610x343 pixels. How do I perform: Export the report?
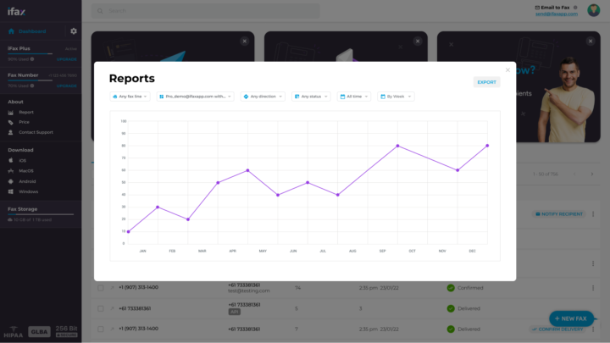(486, 82)
